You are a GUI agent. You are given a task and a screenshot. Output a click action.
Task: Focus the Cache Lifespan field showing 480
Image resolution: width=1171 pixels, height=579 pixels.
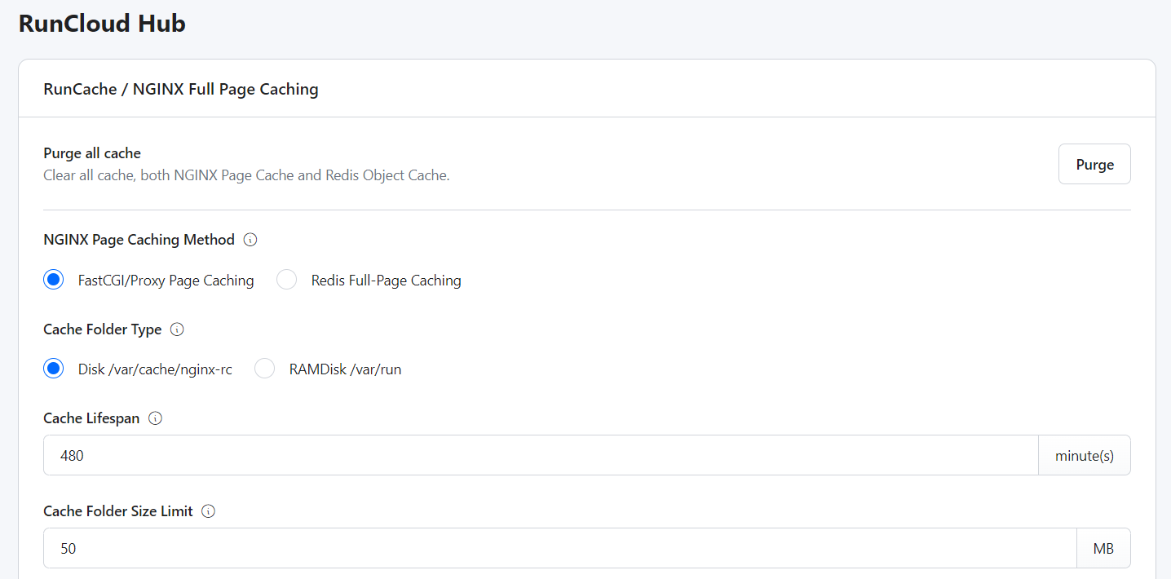click(541, 455)
